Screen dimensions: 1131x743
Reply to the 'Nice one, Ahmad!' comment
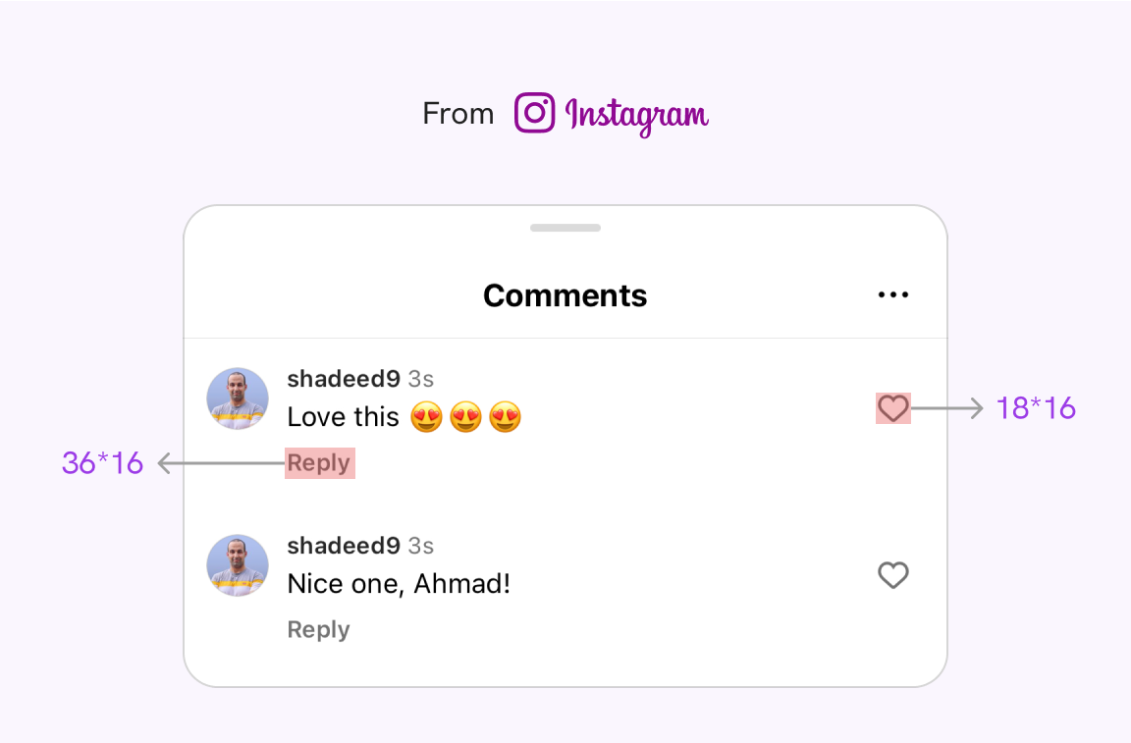click(318, 629)
